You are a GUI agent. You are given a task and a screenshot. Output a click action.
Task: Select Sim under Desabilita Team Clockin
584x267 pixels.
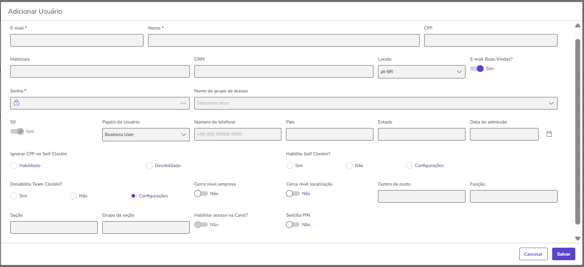[x=14, y=196]
